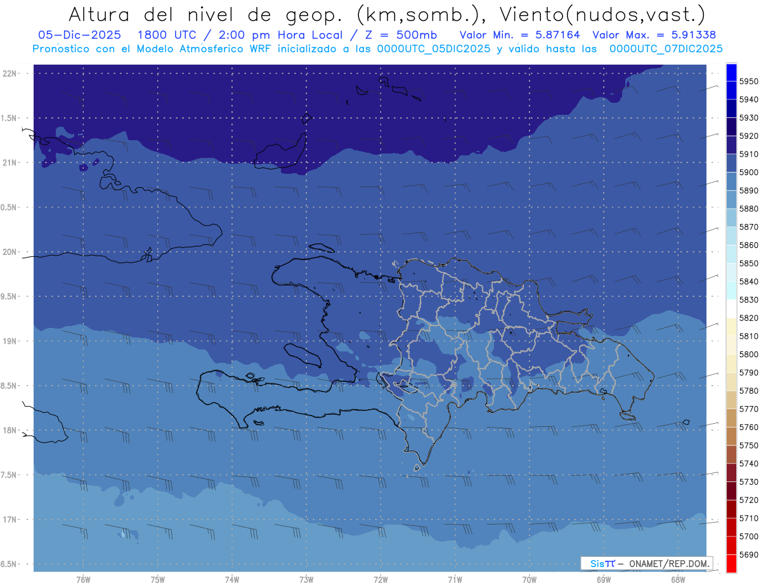Click the '19N' latitude label

point(11,341)
